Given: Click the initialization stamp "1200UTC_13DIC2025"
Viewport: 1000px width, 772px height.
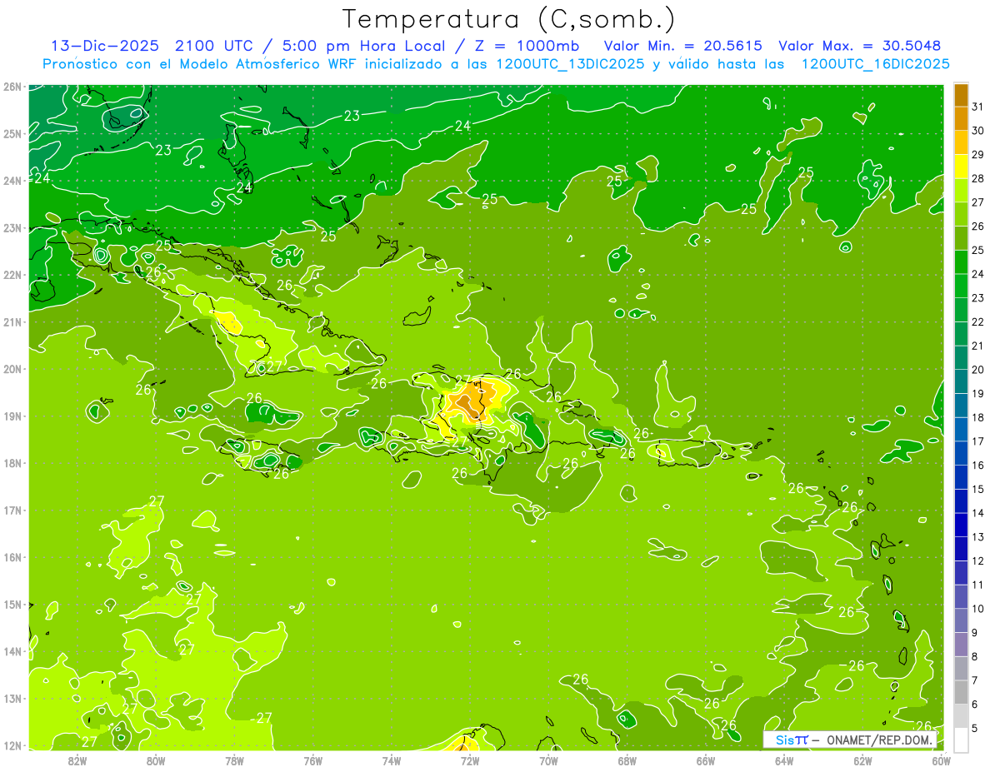Looking at the screenshot, I should pos(569,64).
